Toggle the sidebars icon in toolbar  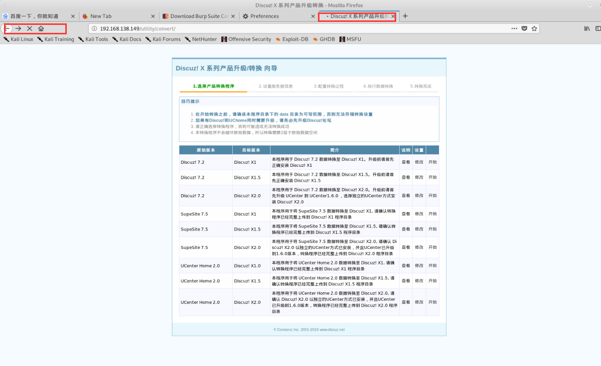(x=598, y=28)
